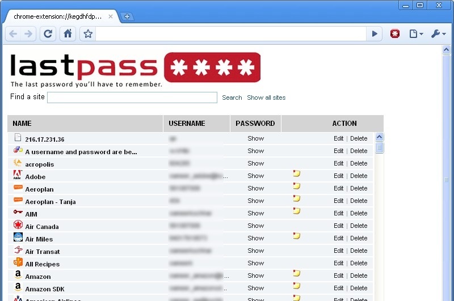The width and height of the screenshot is (454, 301).
Task: Click the acropolis site icon
Action: (18, 163)
